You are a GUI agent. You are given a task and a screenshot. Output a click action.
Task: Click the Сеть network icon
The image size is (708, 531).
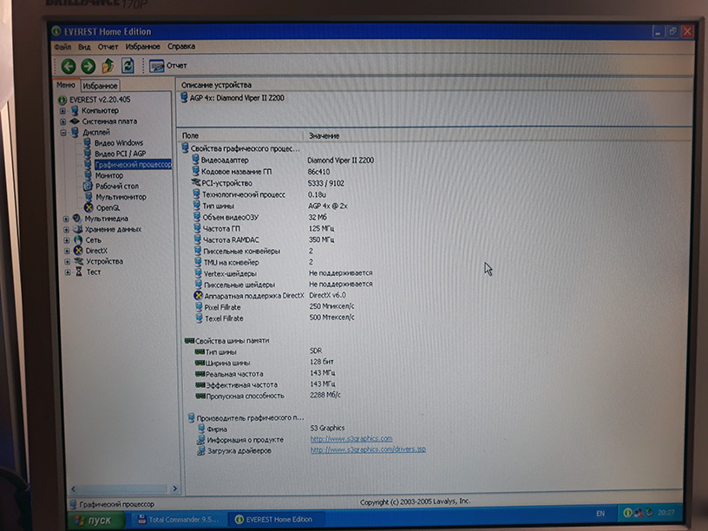(78, 239)
